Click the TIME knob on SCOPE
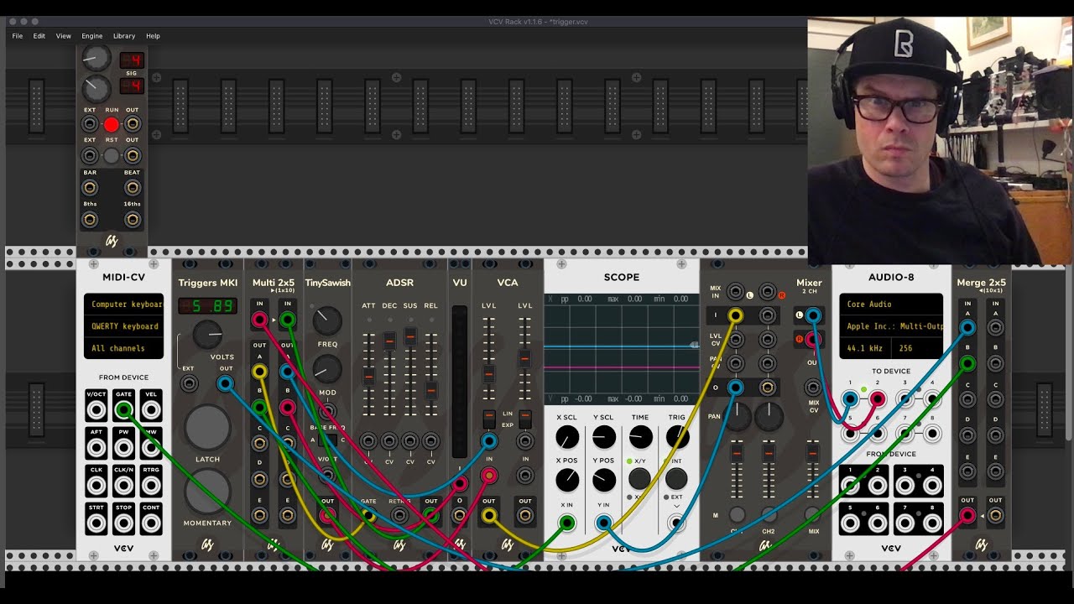1074x604 pixels. click(640, 437)
